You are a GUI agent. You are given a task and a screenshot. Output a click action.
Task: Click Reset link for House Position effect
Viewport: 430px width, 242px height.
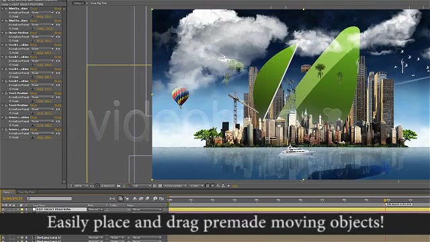[x=34, y=33]
